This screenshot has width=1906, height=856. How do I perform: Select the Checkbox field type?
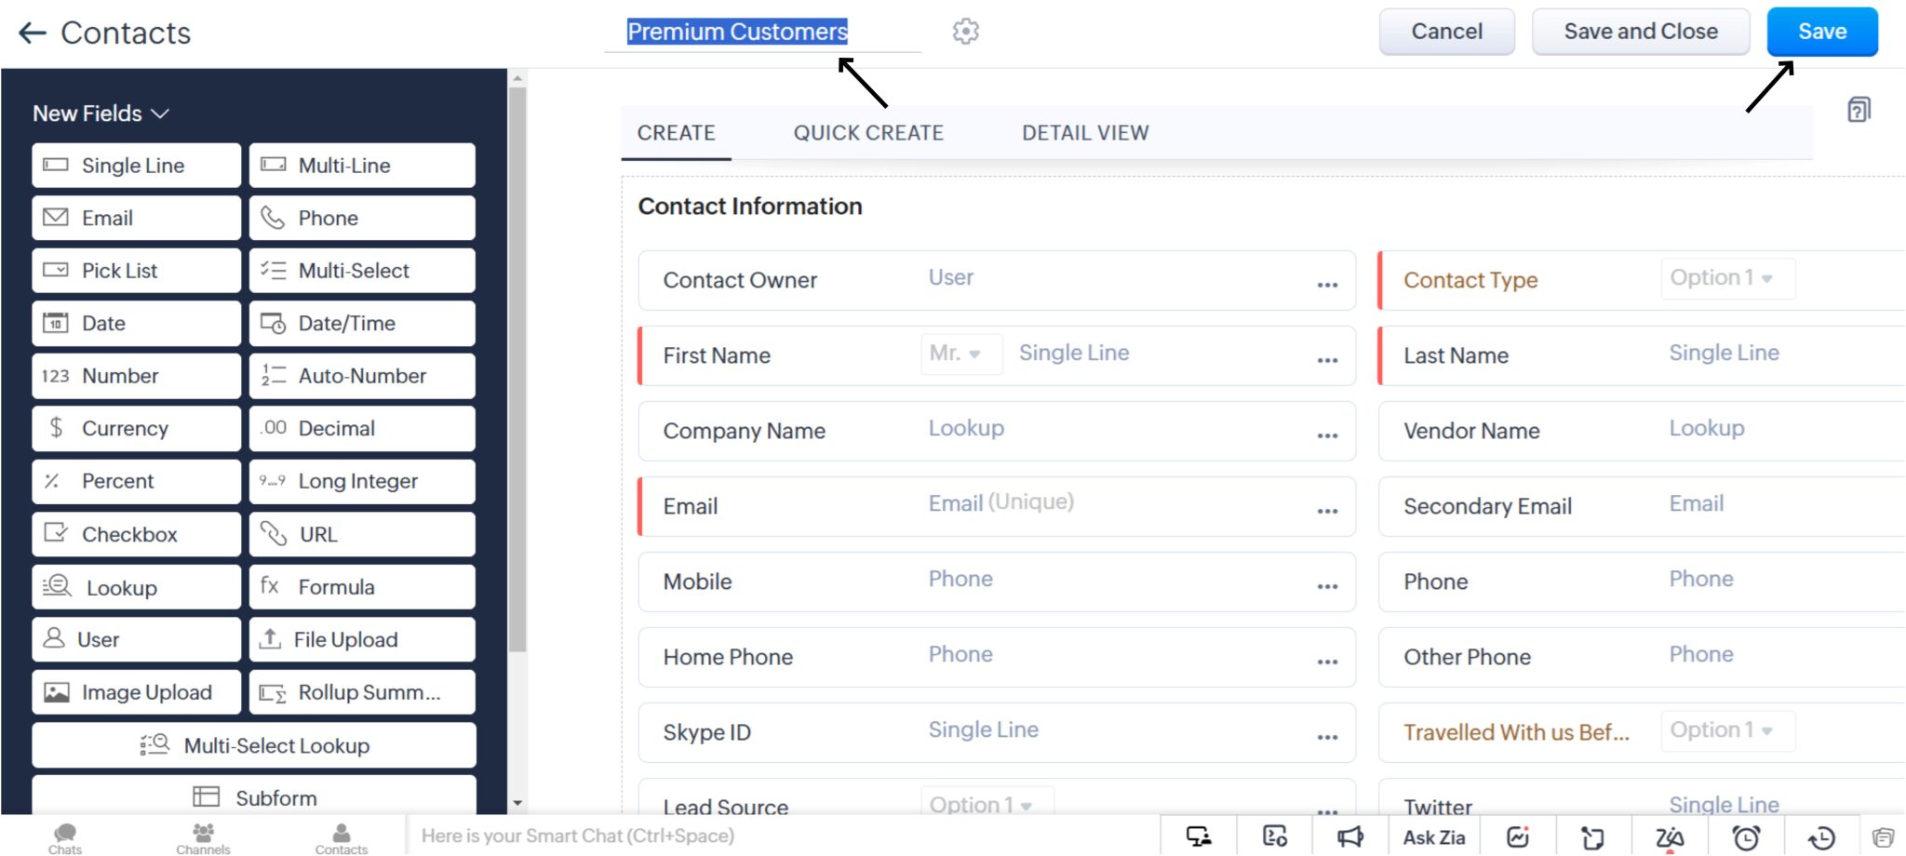tap(136, 534)
